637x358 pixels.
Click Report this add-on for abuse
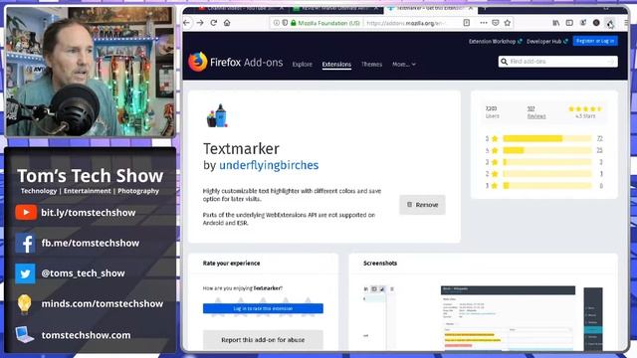click(263, 340)
